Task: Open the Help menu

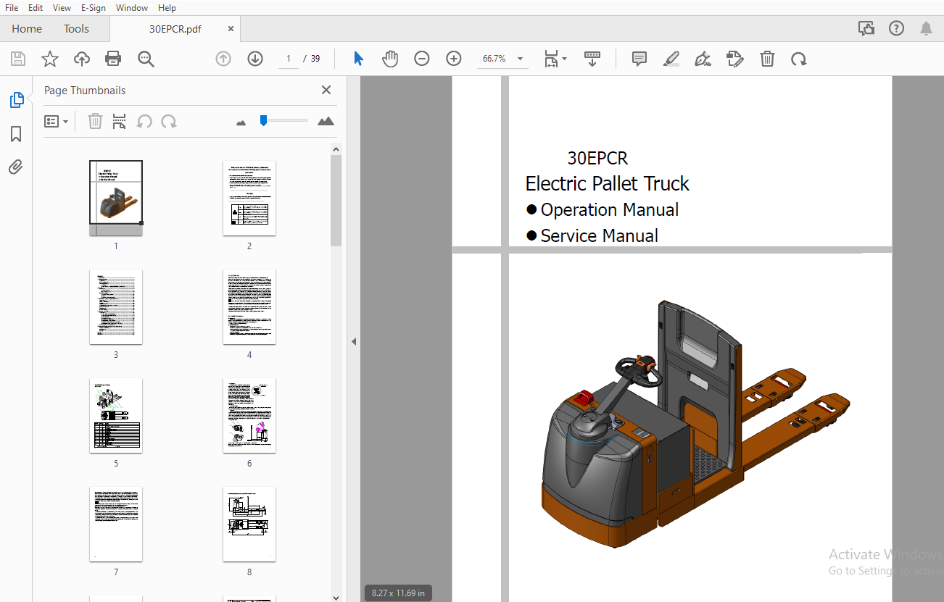Action: pyautogui.click(x=167, y=7)
